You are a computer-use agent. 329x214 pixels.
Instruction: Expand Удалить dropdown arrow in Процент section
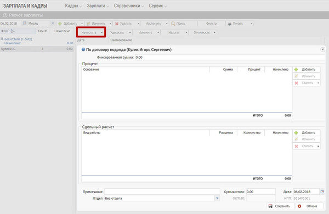pyautogui.click(x=318, y=83)
